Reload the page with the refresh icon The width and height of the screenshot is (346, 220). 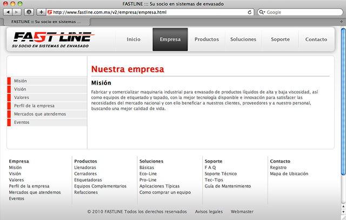[x=250, y=12]
